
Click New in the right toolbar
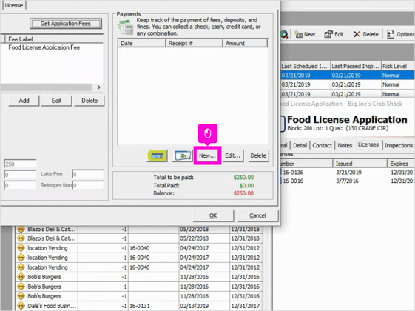(307, 34)
